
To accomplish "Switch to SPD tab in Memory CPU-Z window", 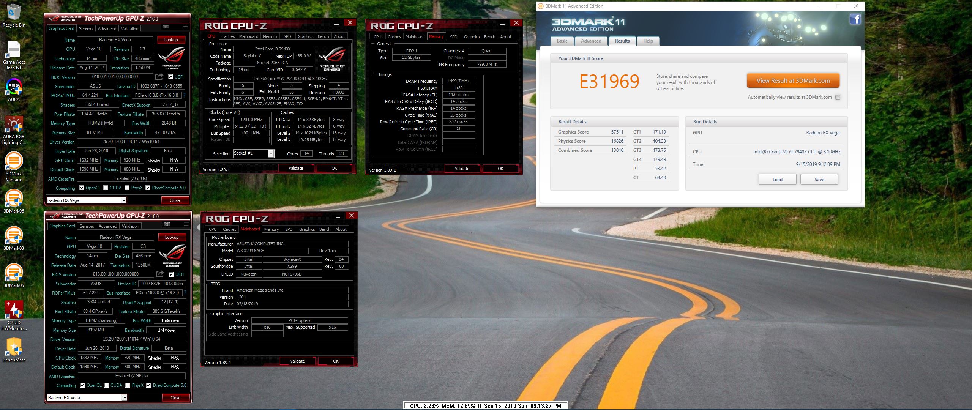I will pyautogui.click(x=453, y=37).
